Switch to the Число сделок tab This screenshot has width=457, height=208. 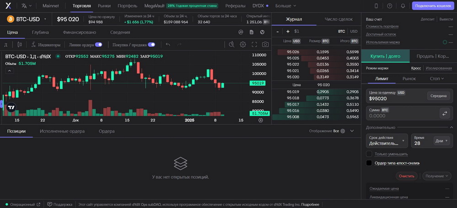coord(339,19)
